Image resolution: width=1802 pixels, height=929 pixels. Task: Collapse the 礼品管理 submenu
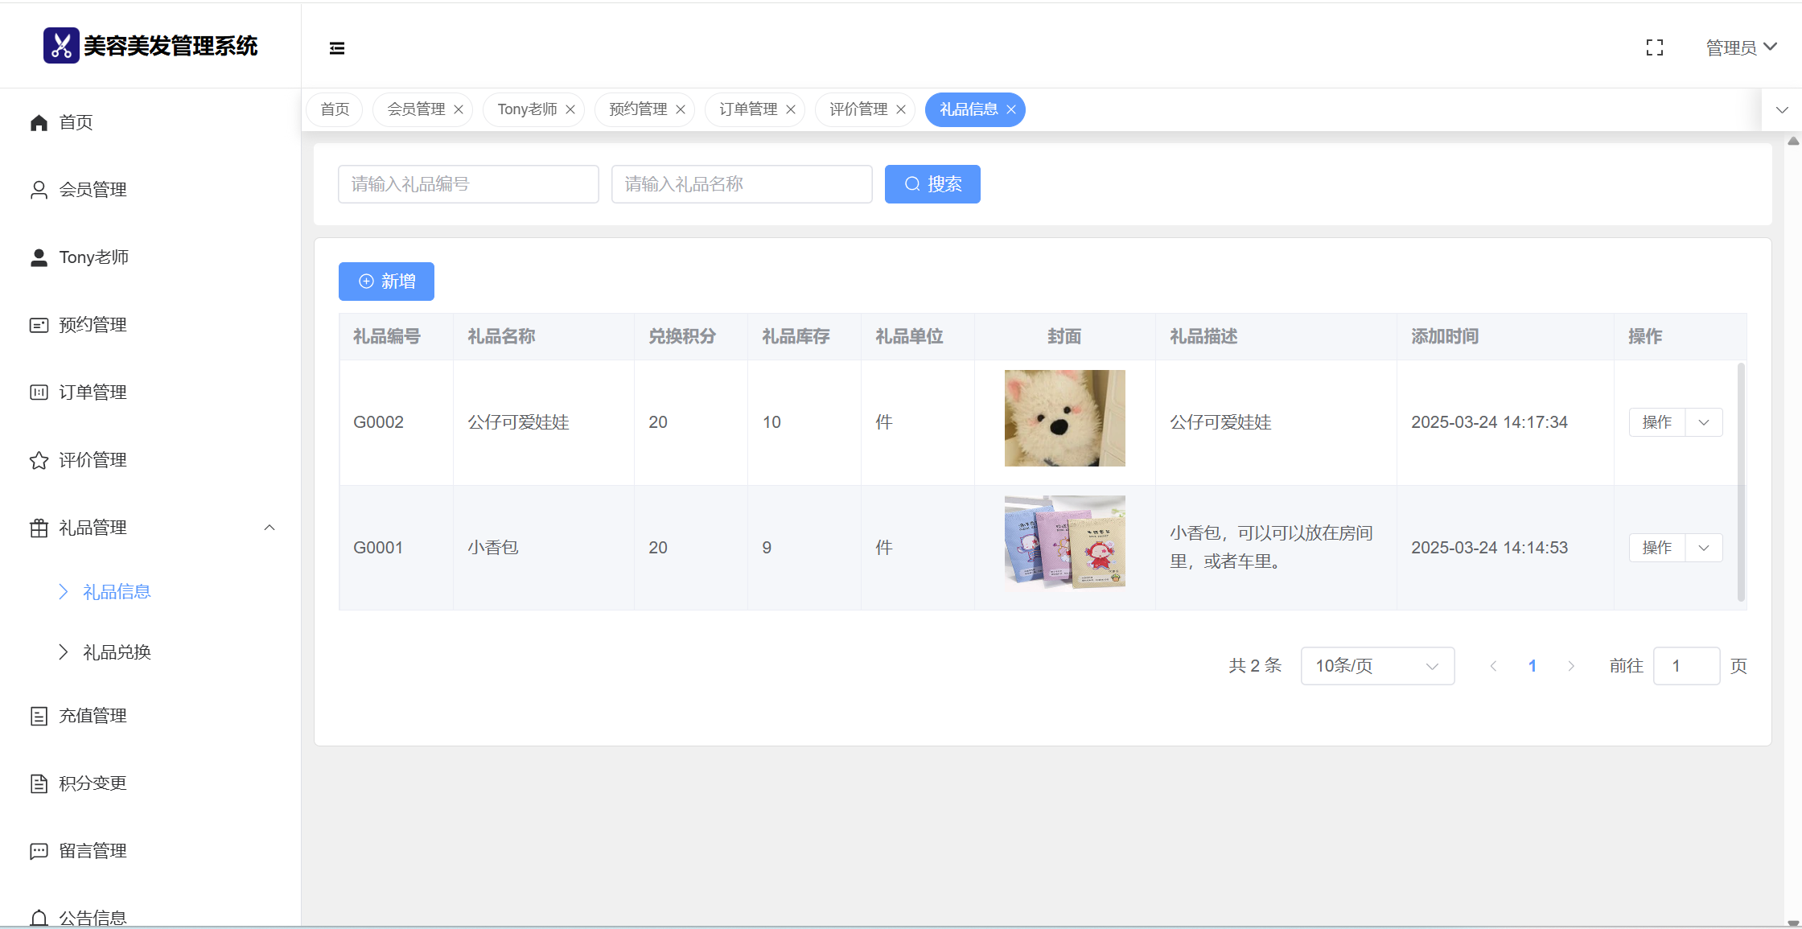click(x=269, y=528)
